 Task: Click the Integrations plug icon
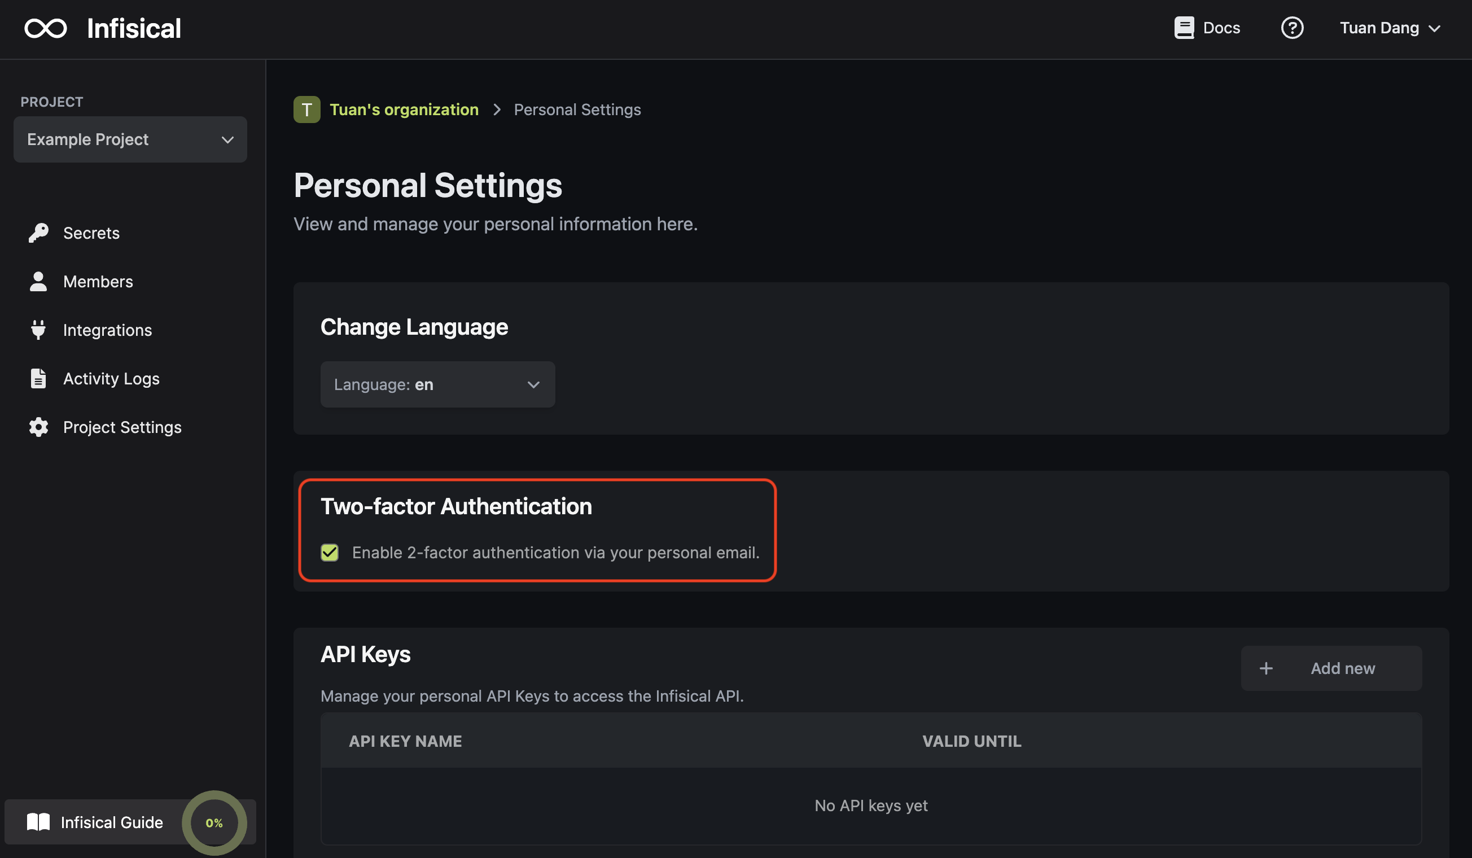coord(38,330)
